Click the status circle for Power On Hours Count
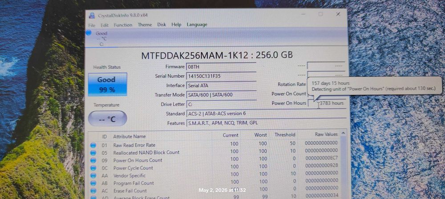Viewport: 445px width, 199px height. tap(93, 160)
